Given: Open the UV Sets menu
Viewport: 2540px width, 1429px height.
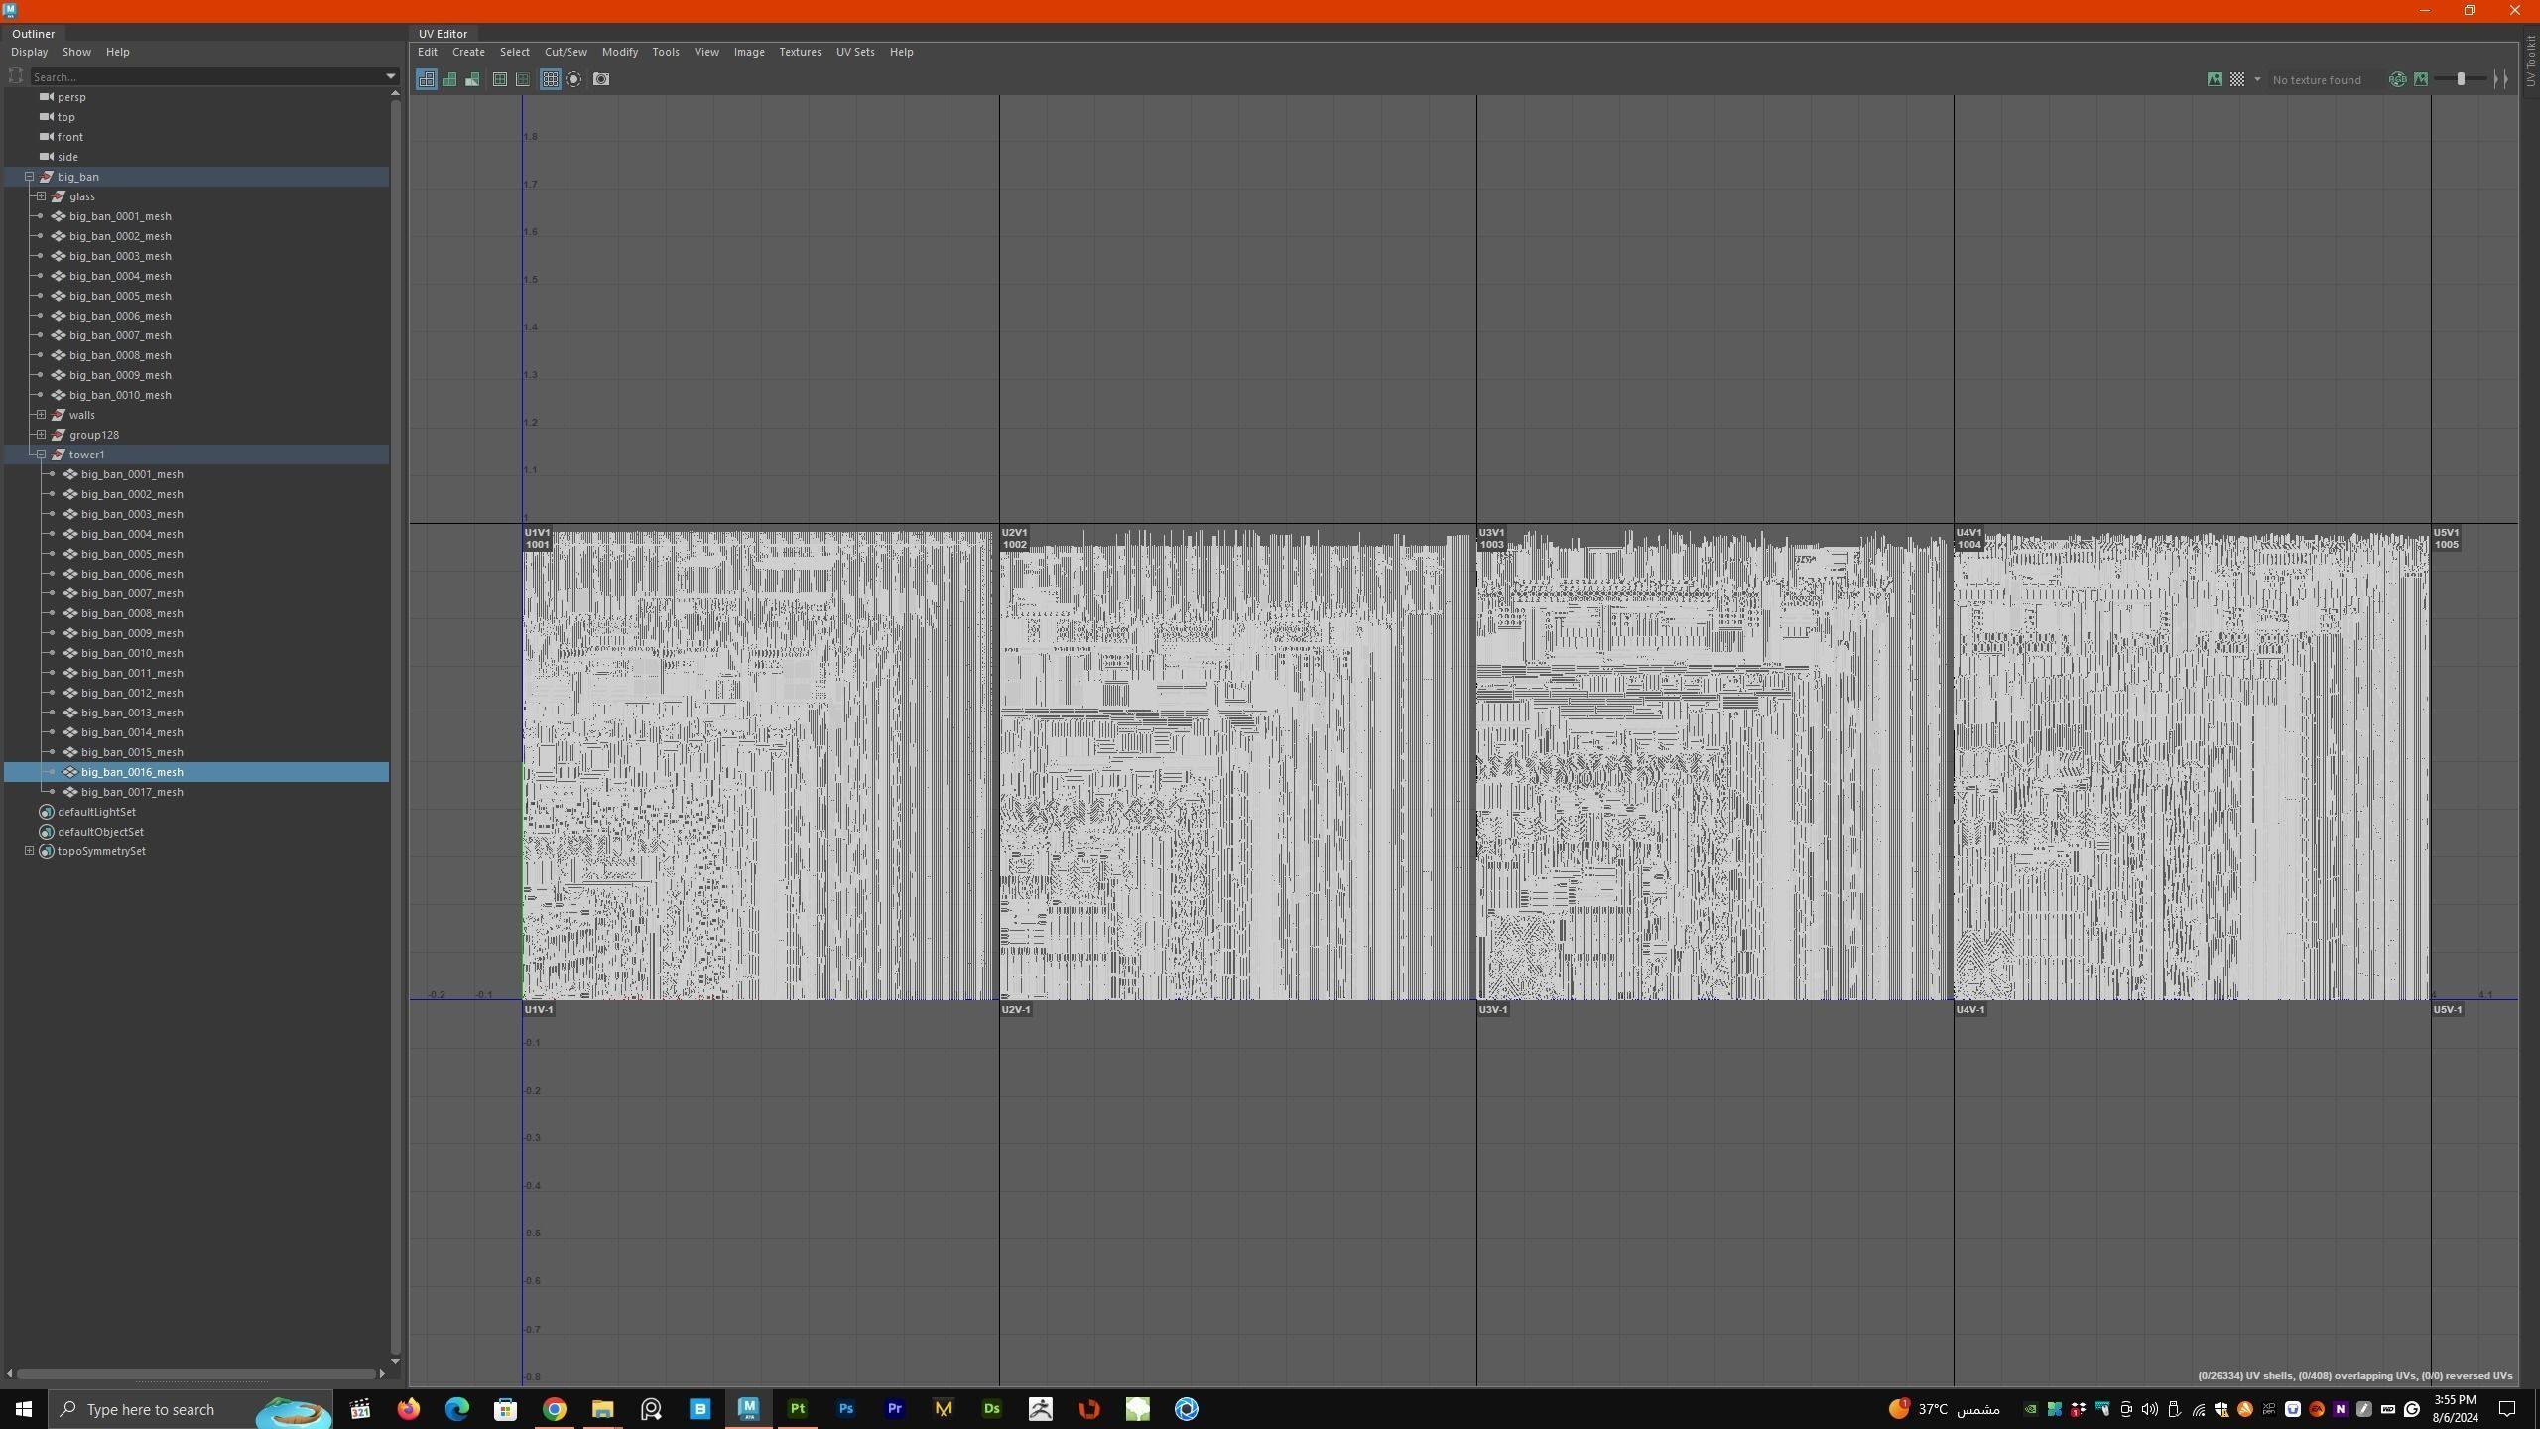Looking at the screenshot, I should (854, 52).
